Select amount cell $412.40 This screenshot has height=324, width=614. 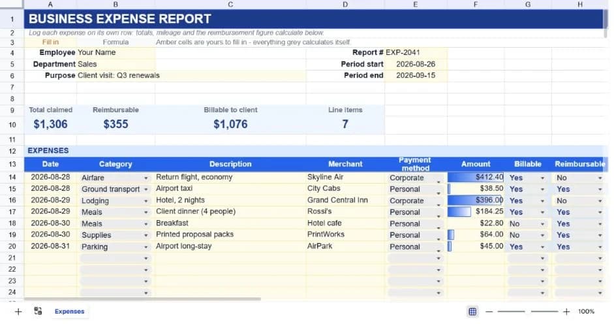476,177
